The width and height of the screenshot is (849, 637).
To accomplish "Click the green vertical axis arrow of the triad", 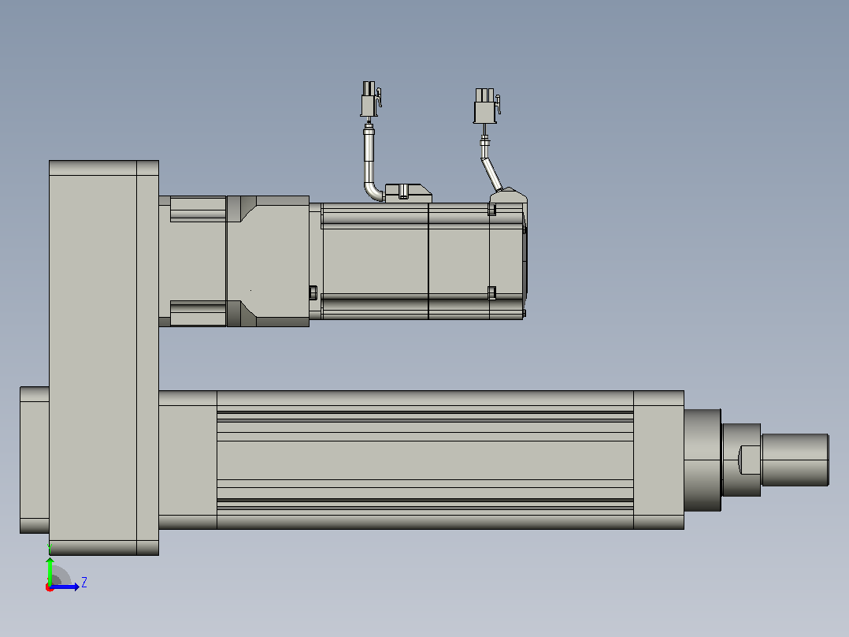I will click(50, 572).
